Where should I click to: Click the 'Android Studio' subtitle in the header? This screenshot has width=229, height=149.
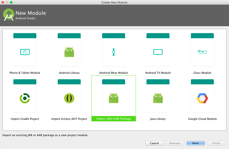click(25, 18)
